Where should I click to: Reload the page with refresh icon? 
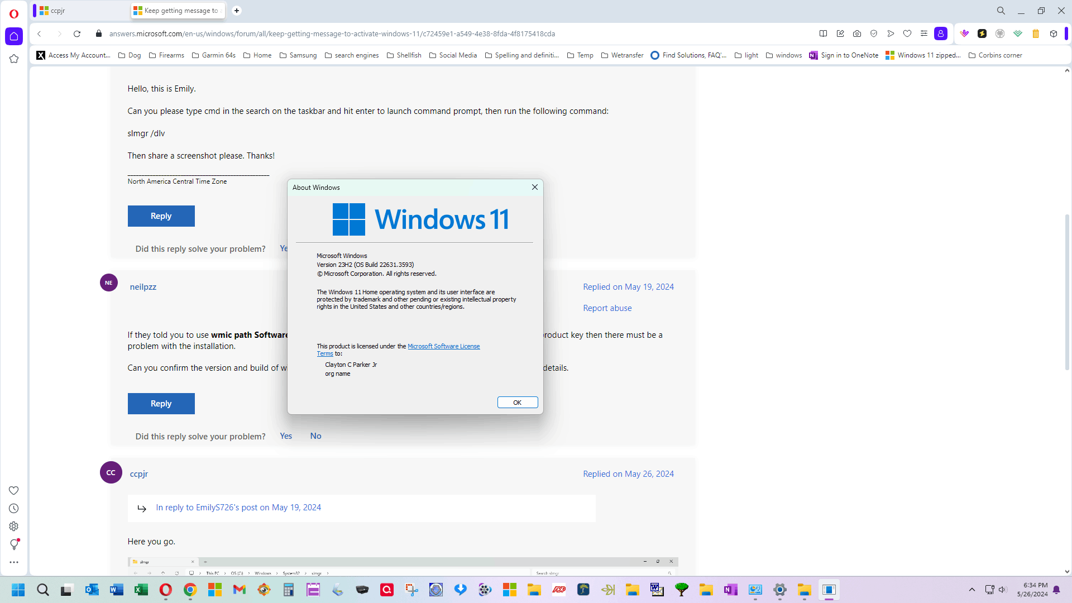coord(77,33)
